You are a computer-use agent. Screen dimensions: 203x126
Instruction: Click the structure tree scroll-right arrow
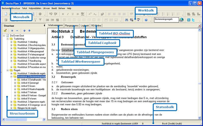click(44, 119)
